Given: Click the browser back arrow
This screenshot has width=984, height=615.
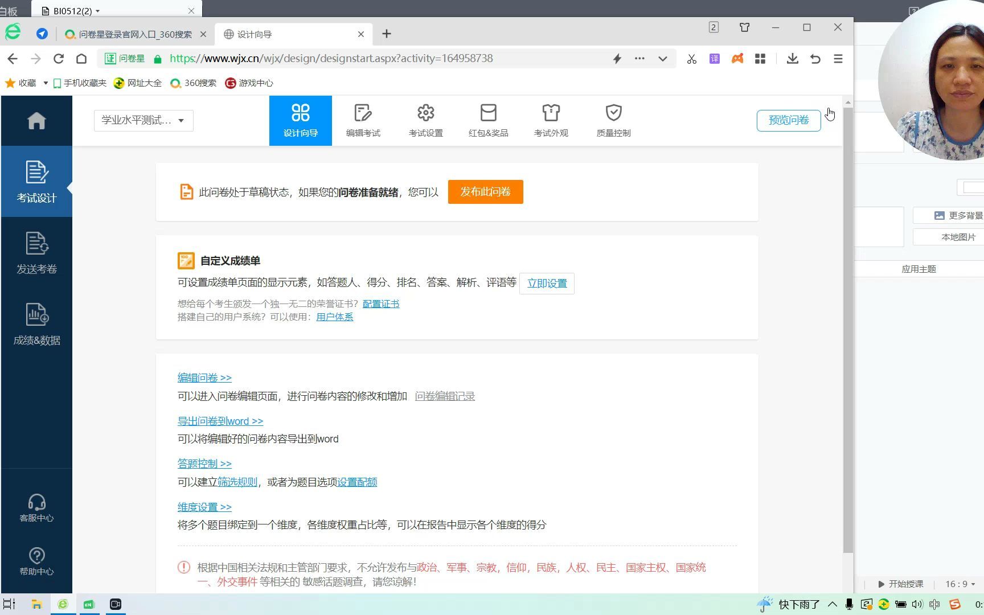Looking at the screenshot, I should [x=13, y=59].
